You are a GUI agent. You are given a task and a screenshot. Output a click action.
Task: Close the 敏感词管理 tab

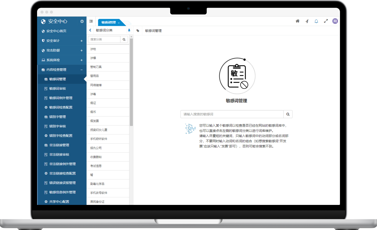pyautogui.click(x=119, y=23)
